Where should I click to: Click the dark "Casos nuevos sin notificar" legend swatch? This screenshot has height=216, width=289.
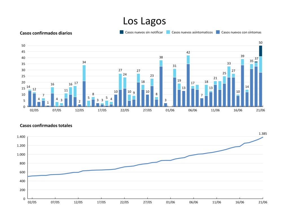122,32
